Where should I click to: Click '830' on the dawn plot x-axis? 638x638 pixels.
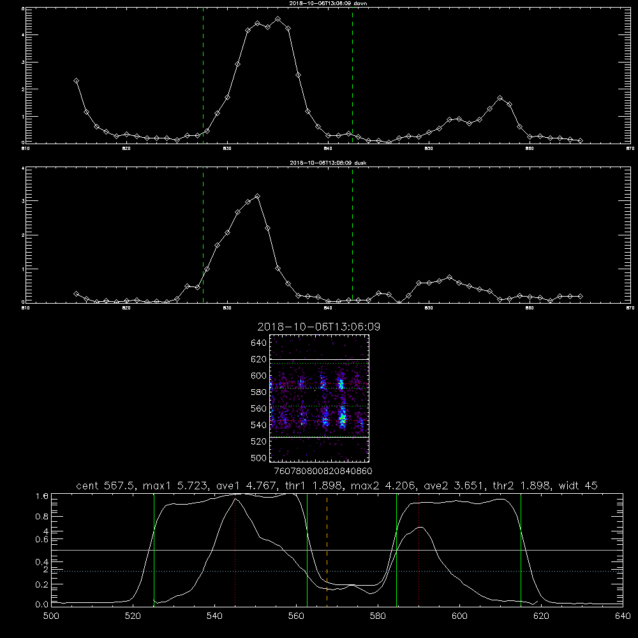point(228,149)
